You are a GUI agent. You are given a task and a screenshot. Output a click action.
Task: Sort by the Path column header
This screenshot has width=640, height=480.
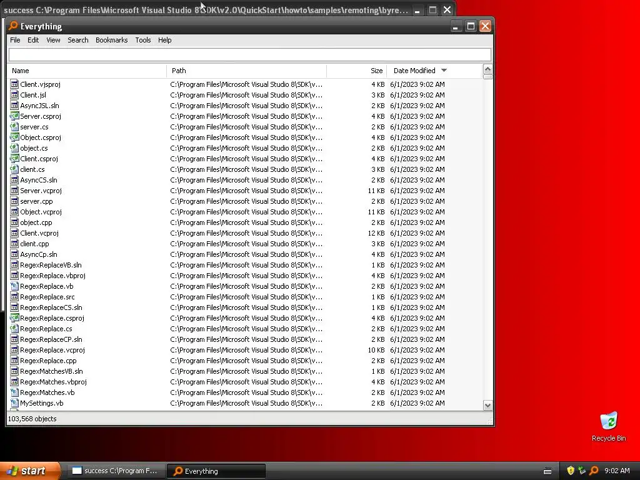[x=246, y=71]
